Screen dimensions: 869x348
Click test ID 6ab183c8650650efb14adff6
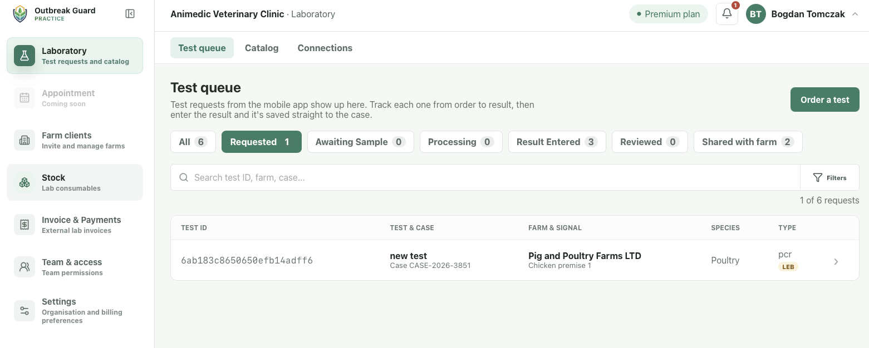tap(247, 260)
